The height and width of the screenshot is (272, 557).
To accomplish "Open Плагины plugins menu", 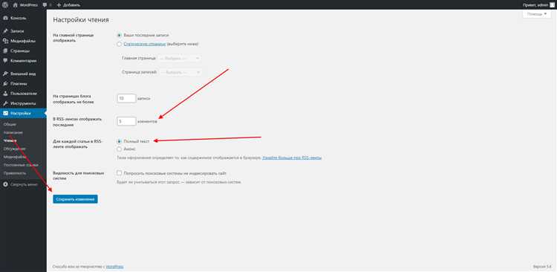I will 23,83.
